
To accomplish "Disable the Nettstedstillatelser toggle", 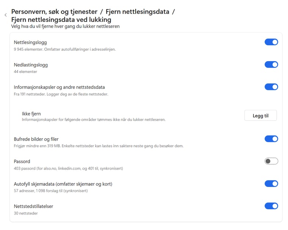I will [x=271, y=206].
